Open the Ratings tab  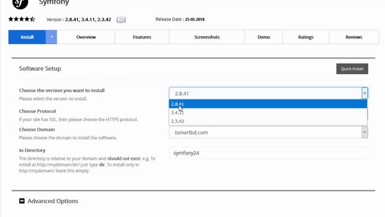tap(306, 37)
